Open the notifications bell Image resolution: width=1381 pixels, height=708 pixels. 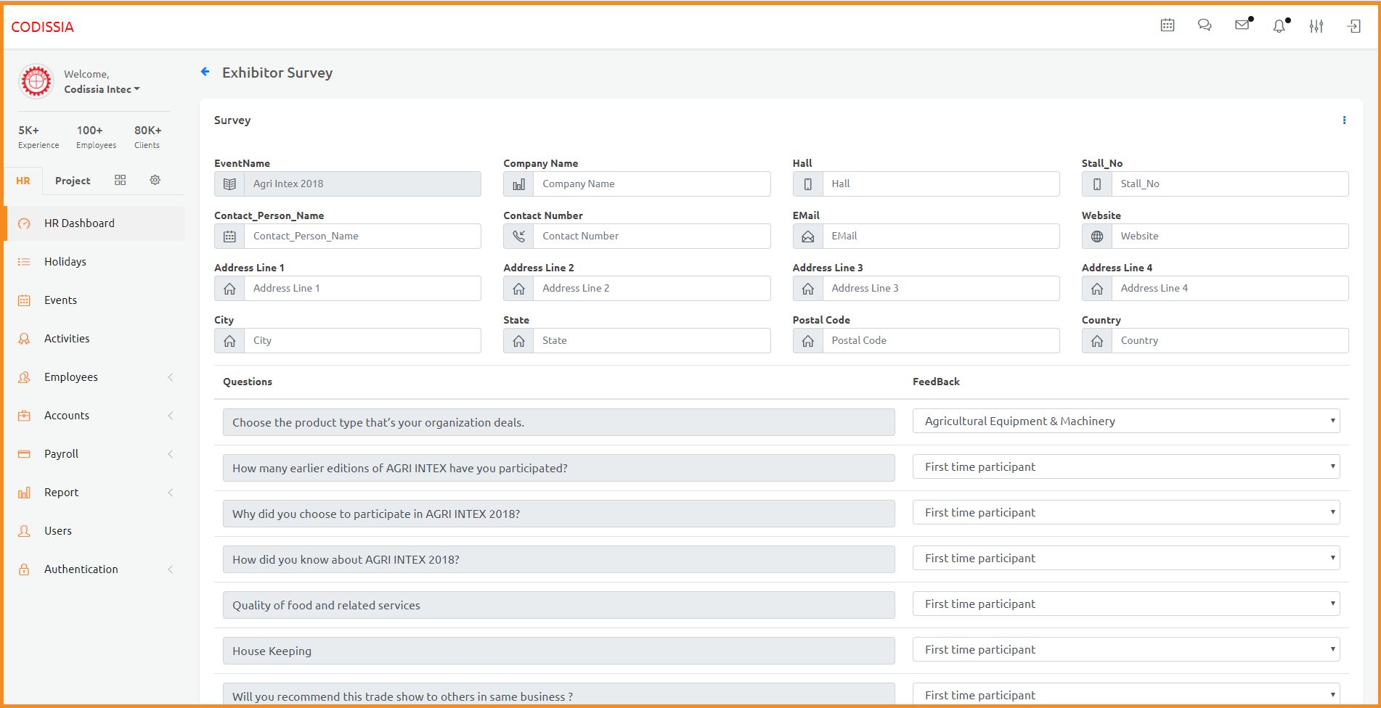pyautogui.click(x=1279, y=26)
